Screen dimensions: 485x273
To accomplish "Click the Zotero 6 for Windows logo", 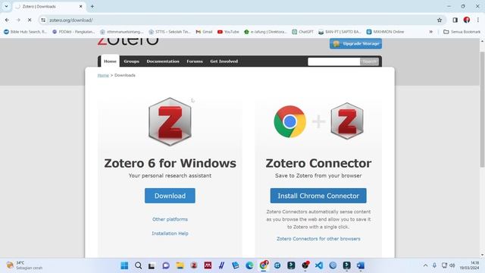I will point(170,121).
